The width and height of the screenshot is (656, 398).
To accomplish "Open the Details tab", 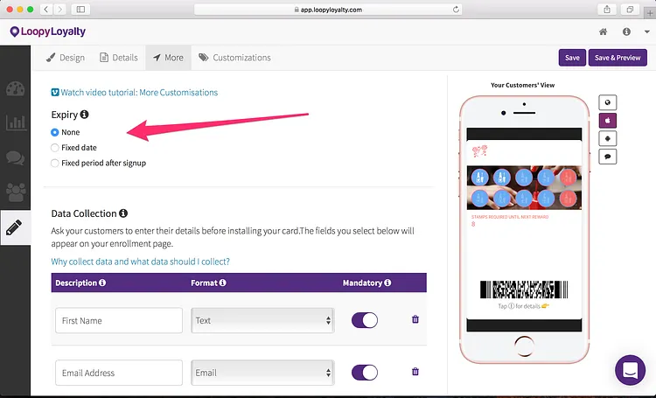I will 119,58.
